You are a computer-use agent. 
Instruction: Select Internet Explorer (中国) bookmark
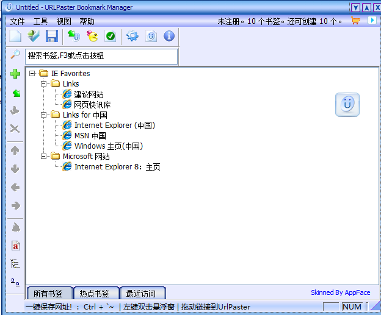tap(115, 126)
